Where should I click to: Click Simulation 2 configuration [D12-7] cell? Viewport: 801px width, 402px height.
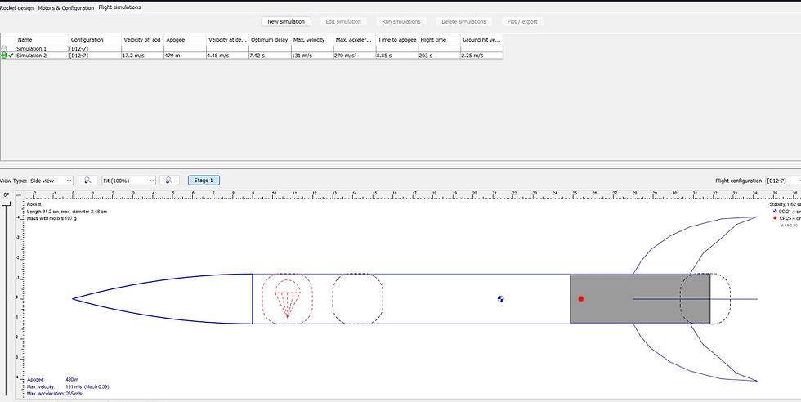tap(95, 56)
